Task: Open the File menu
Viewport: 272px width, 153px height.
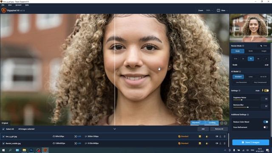Action: click(3, 5)
